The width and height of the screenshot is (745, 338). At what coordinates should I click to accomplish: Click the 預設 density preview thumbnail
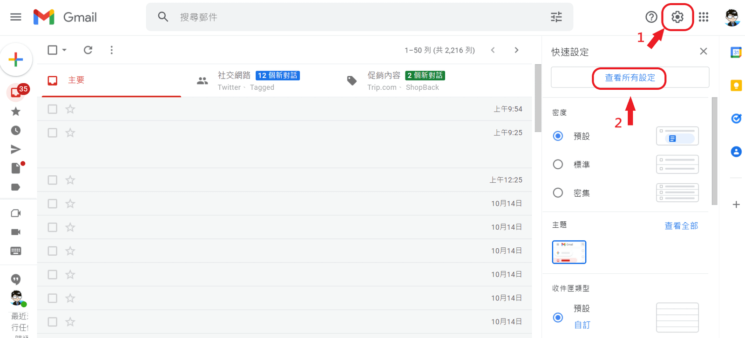[x=677, y=136]
